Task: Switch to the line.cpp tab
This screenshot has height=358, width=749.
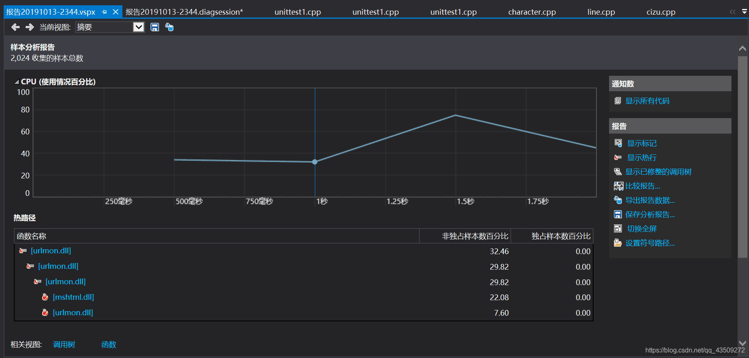Action: (x=601, y=12)
